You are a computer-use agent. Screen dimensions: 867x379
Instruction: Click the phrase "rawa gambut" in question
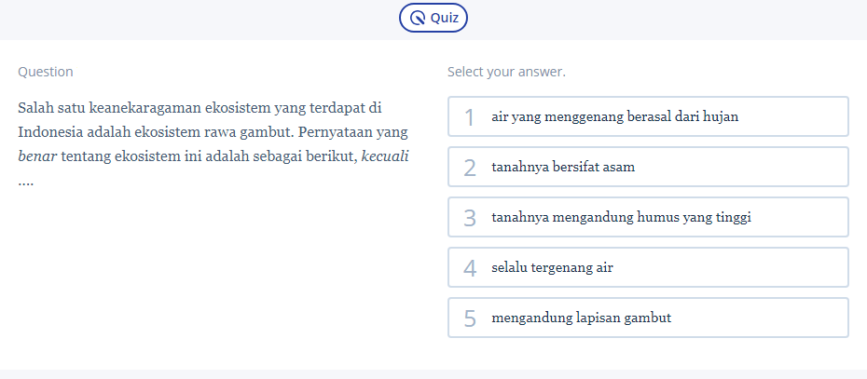pos(241,131)
